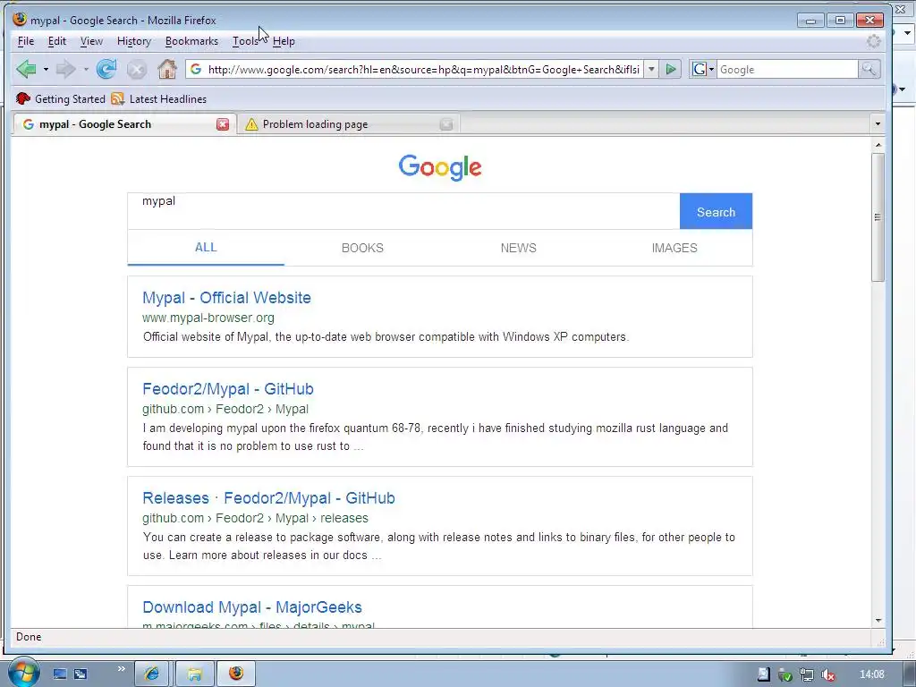Click the toolbar Google search input
This screenshot has width=916, height=687.
point(787,70)
